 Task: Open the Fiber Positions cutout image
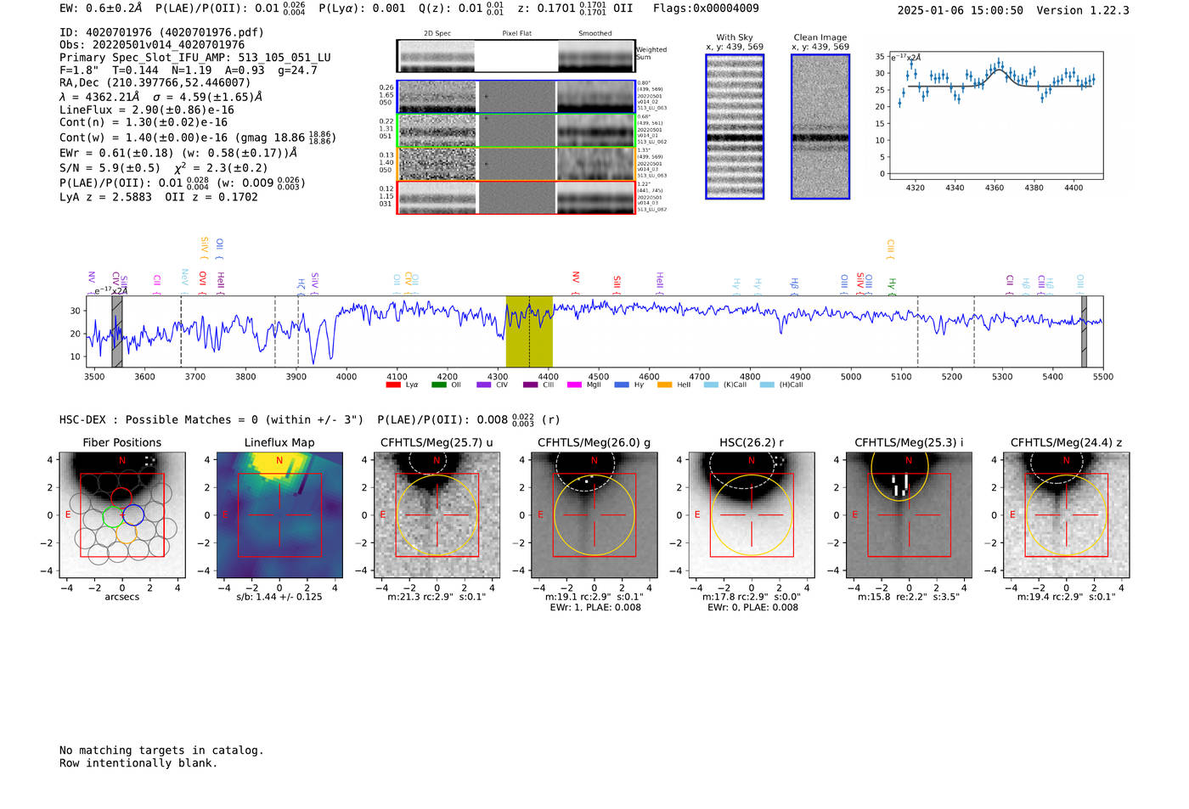click(122, 515)
